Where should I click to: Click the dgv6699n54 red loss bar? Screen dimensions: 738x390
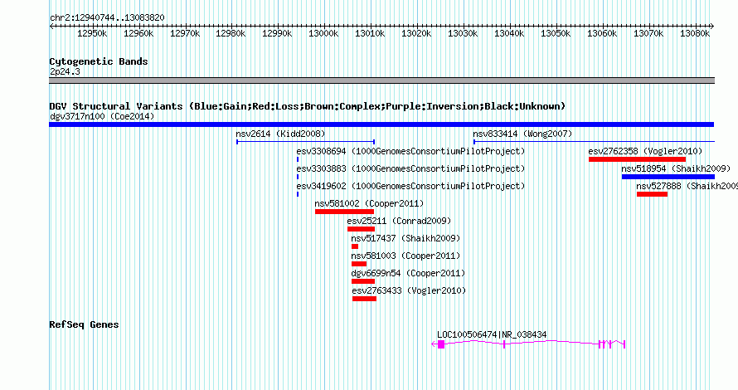click(363, 281)
